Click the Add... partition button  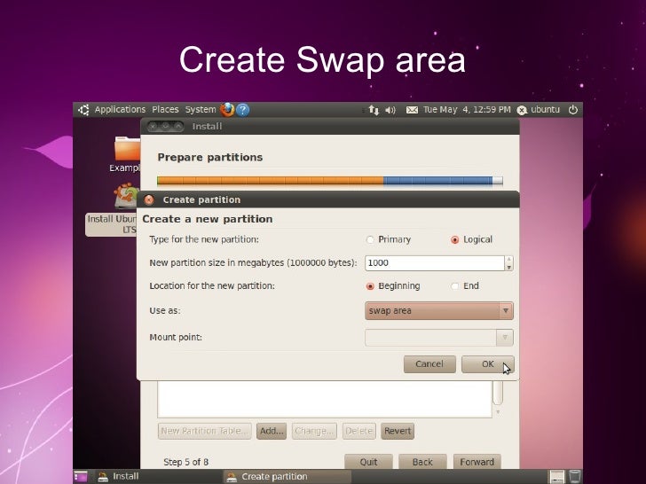272,431
